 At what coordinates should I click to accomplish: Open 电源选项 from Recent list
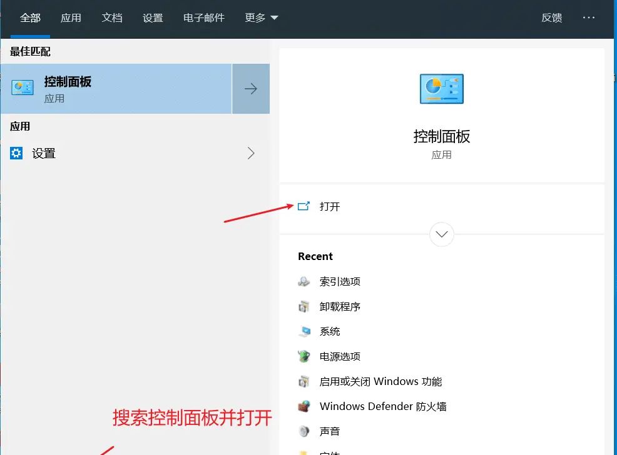click(x=339, y=356)
